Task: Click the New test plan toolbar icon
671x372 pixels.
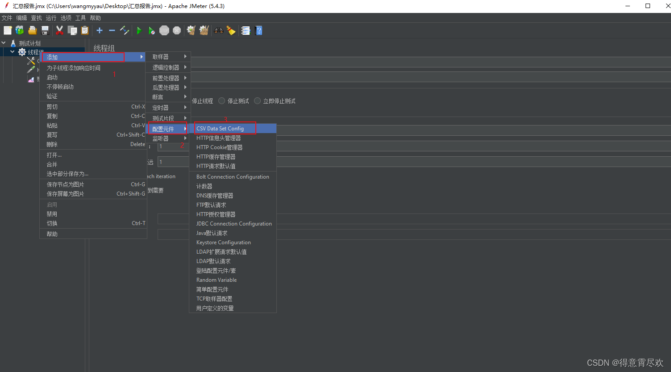Action: [8, 30]
